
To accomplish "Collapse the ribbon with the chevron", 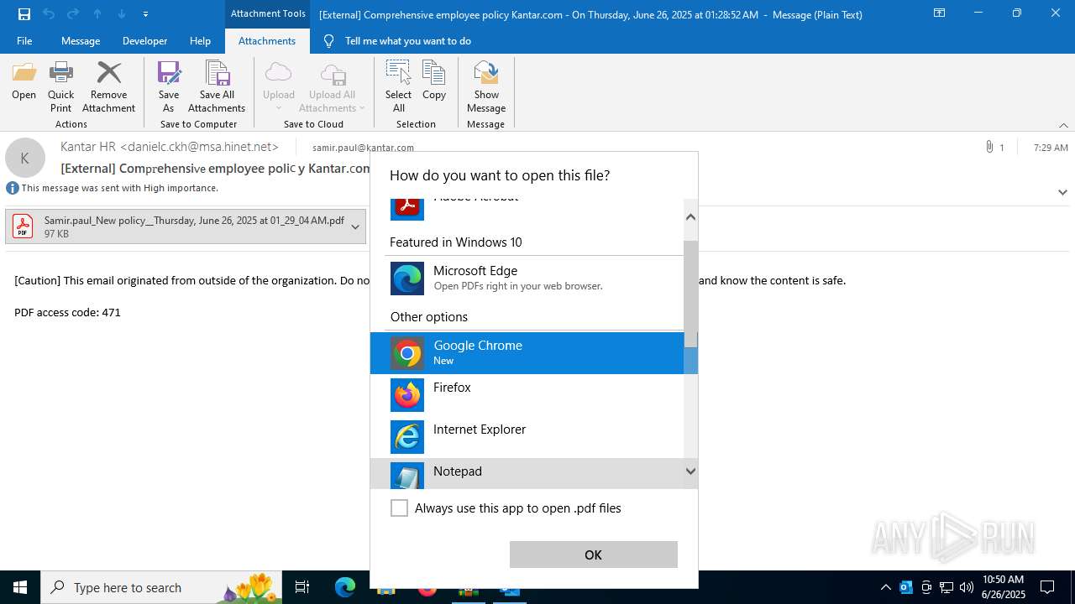I will pos(1063,125).
